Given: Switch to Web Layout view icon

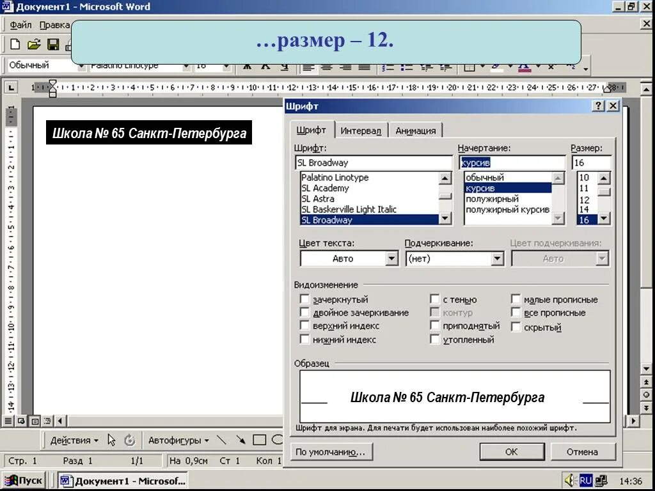Looking at the screenshot, I should coord(21,421).
